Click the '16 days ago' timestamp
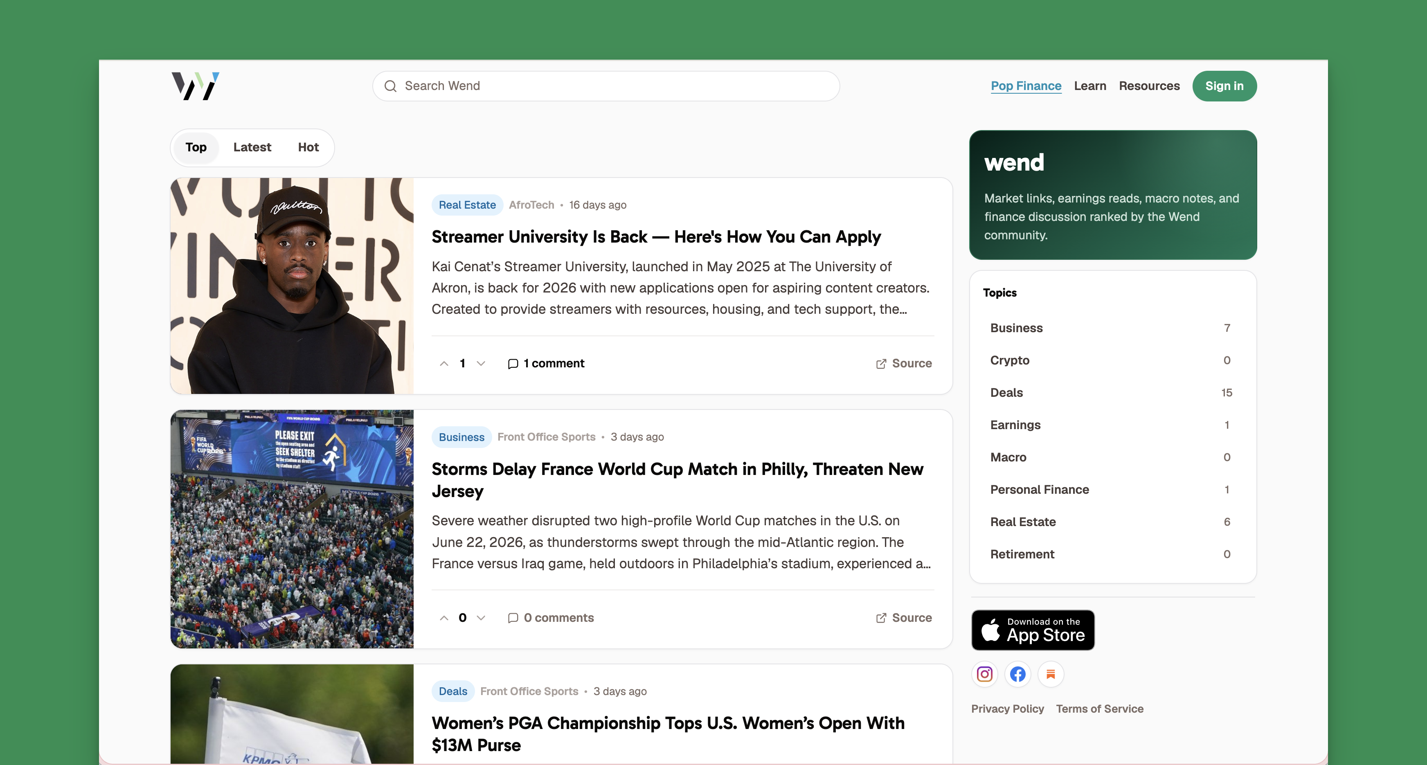 coord(598,205)
